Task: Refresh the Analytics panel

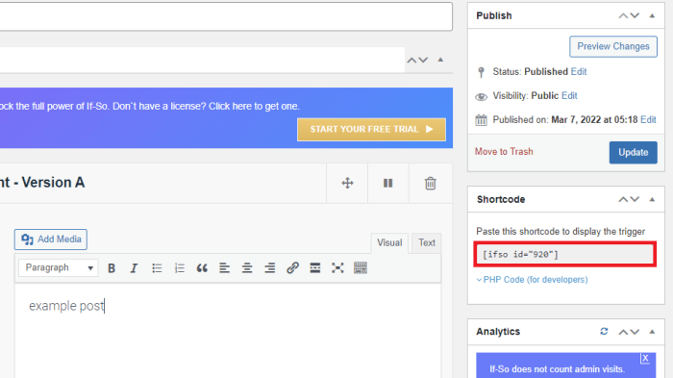Action: 604,331
